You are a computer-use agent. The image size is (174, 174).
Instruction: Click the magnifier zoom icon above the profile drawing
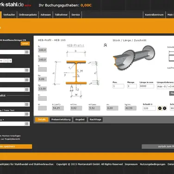coord(105,45)
